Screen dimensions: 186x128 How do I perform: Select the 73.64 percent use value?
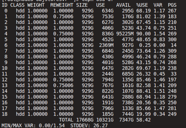pyautogui.click(x=143, y=51)
